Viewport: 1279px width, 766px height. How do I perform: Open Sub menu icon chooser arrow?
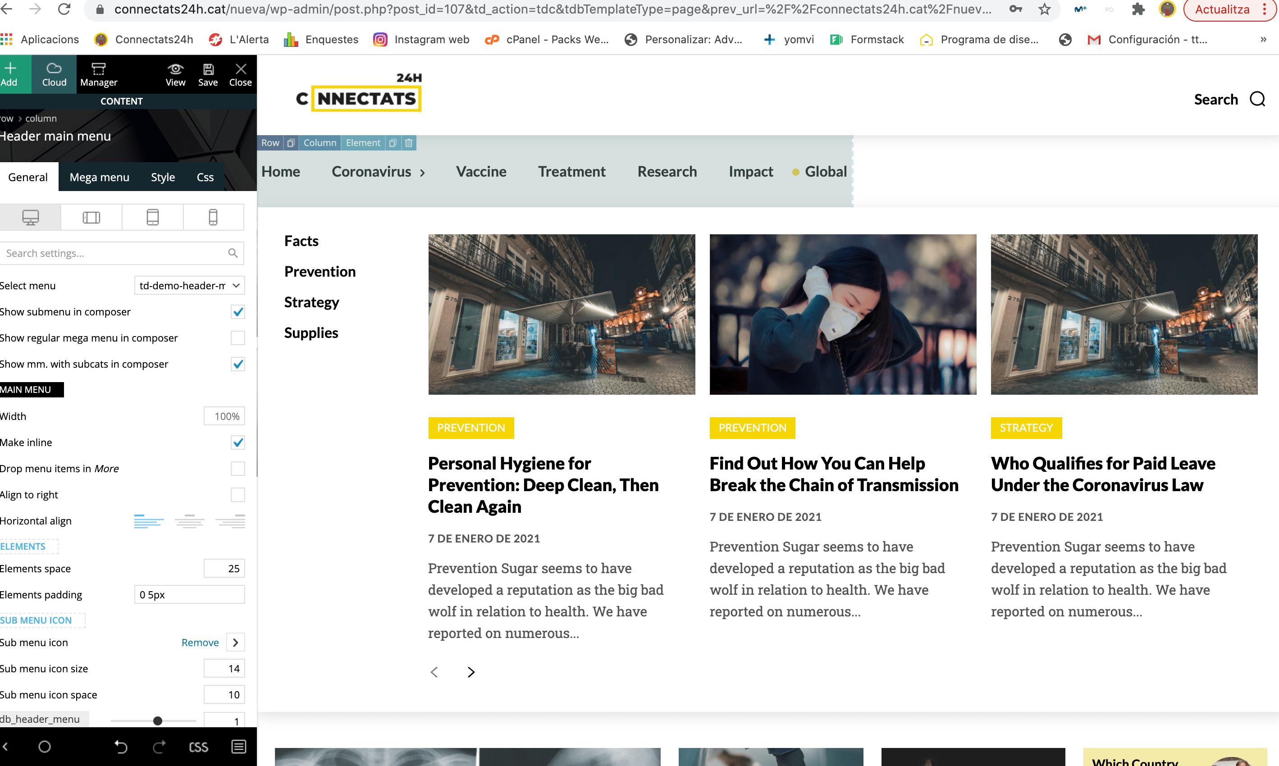tap(235, 643)
